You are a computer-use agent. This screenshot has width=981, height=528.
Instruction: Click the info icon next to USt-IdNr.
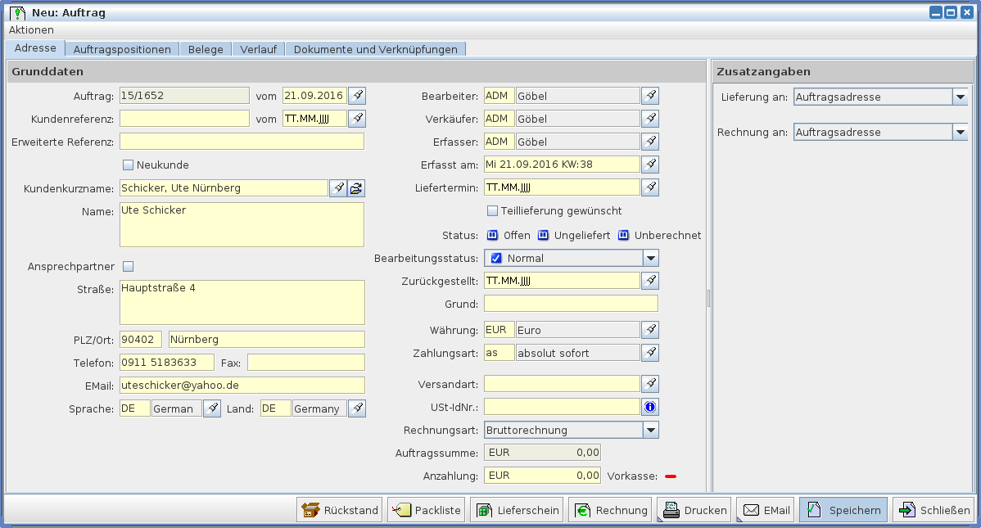coord(649,407)
